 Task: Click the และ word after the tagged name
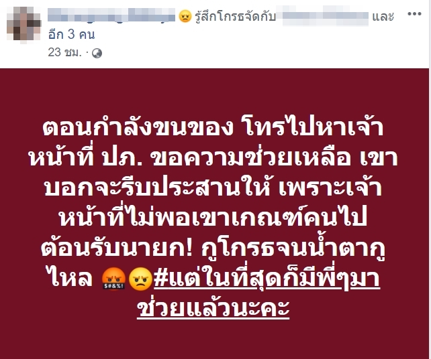[383, 17]
